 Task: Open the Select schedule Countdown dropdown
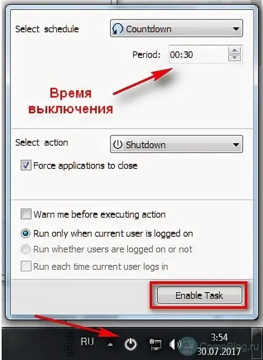coord(176,28)
